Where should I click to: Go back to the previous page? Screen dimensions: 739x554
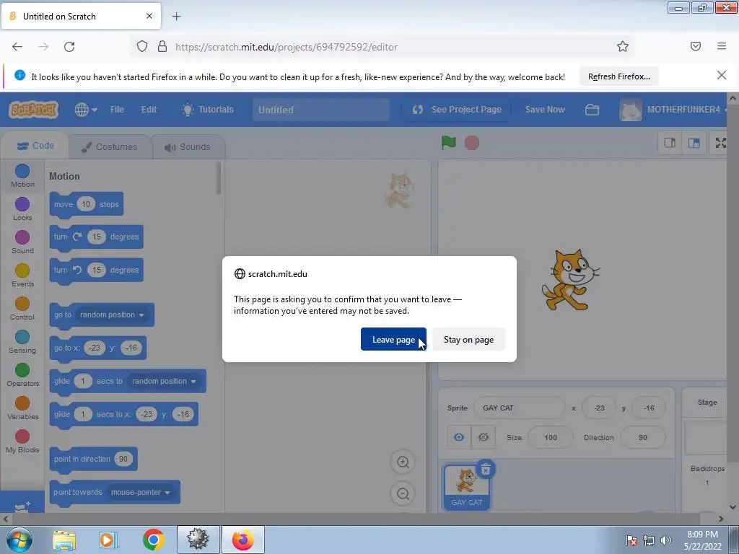coord(17,47)
